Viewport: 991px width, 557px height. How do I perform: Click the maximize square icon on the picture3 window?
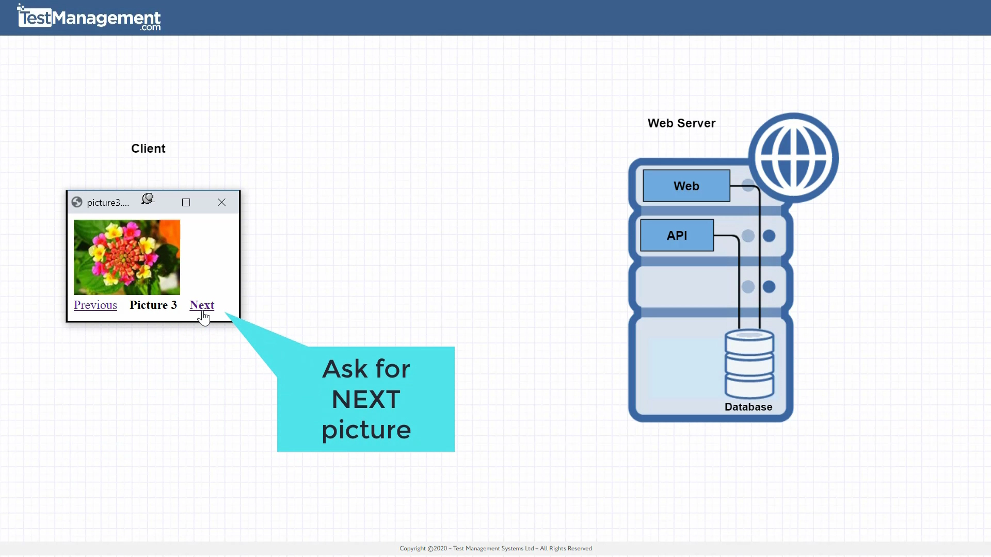[186, 202]
